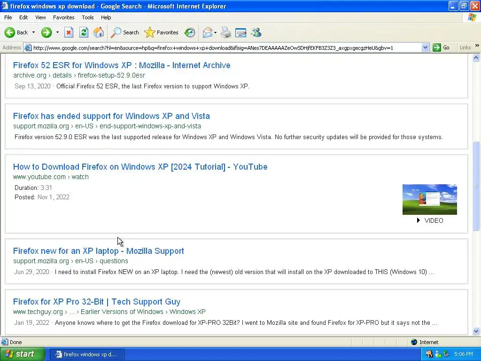Open the Tools menu
The image size is (481, 361).
(x=88, y=17)
